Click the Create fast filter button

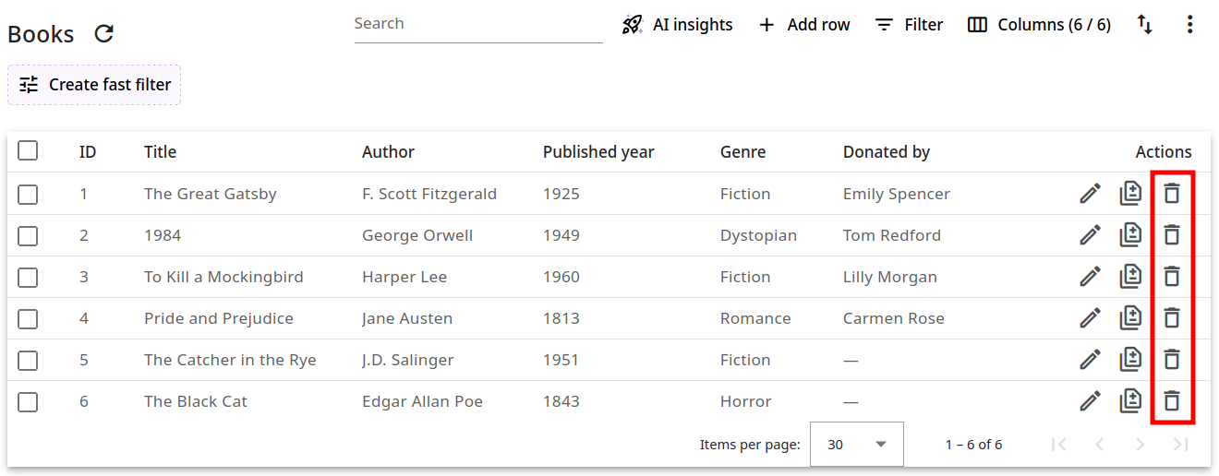94,85
